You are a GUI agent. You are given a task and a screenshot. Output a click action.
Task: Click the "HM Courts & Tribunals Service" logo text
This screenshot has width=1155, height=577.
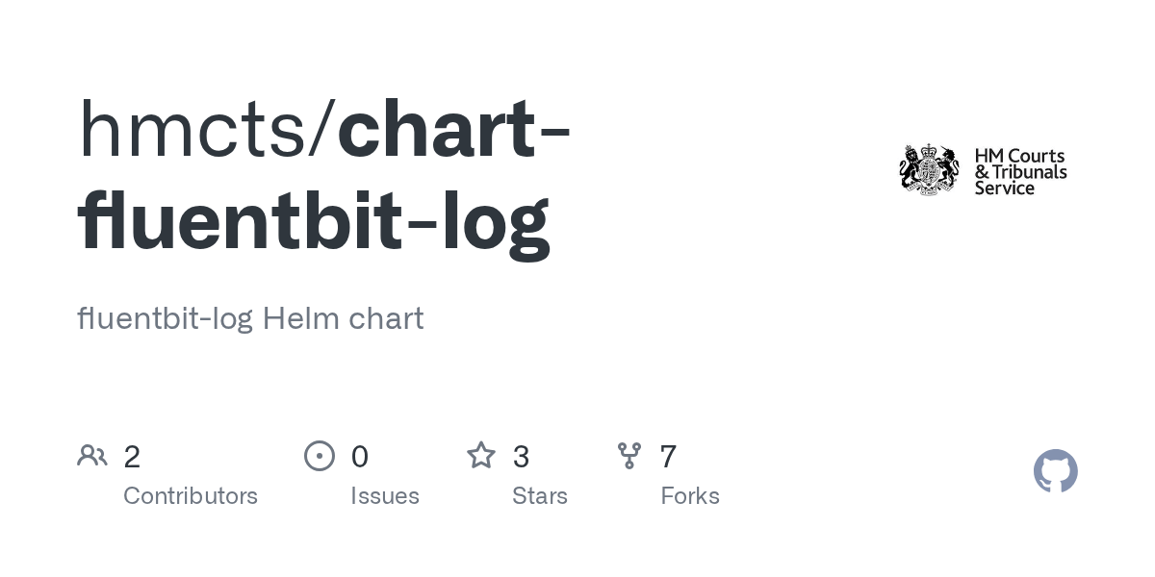1019,172
